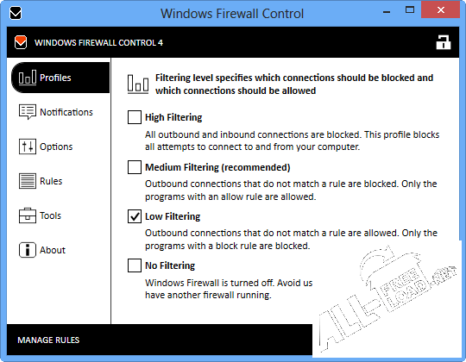Tick the No Filtering checkbox
Viewport: 466px width, 362px height.
[135, 265]
